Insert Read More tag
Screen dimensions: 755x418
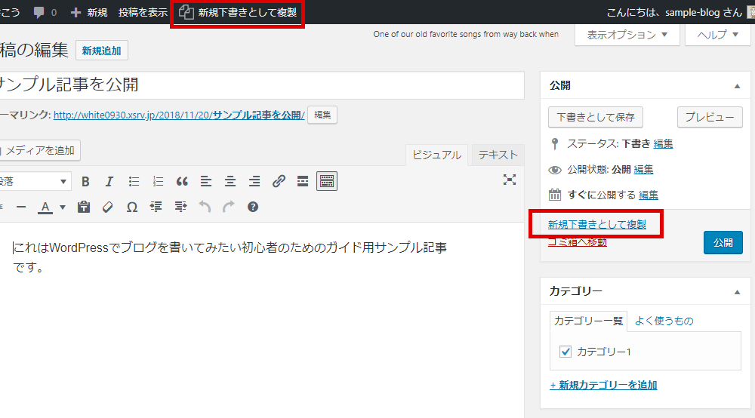pos(303,181)
